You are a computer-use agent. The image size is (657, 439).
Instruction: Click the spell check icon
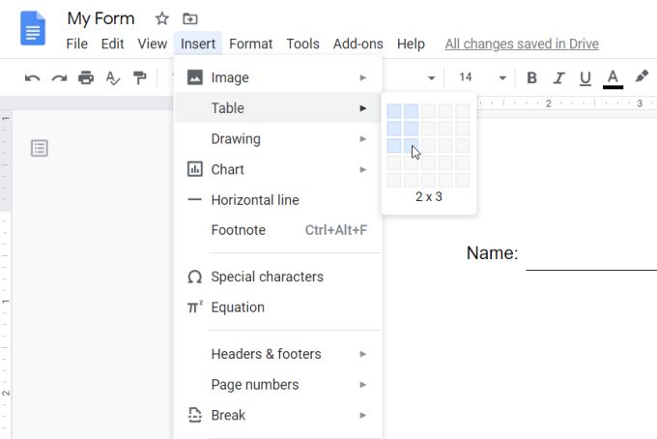113,77
